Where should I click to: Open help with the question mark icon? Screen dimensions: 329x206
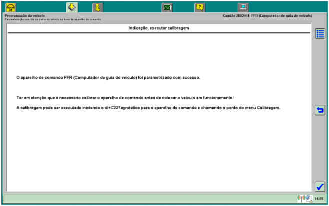click(199, 7)
